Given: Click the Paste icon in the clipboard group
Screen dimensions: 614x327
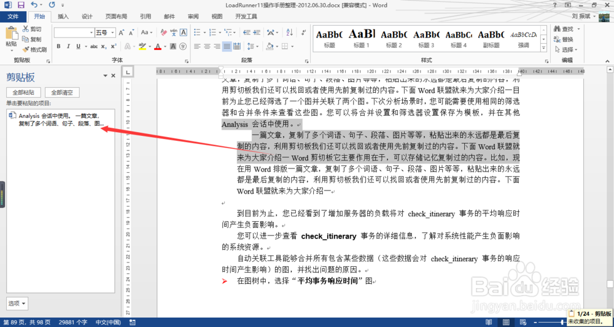Looking at the screenshot, I should pos(11,34).
